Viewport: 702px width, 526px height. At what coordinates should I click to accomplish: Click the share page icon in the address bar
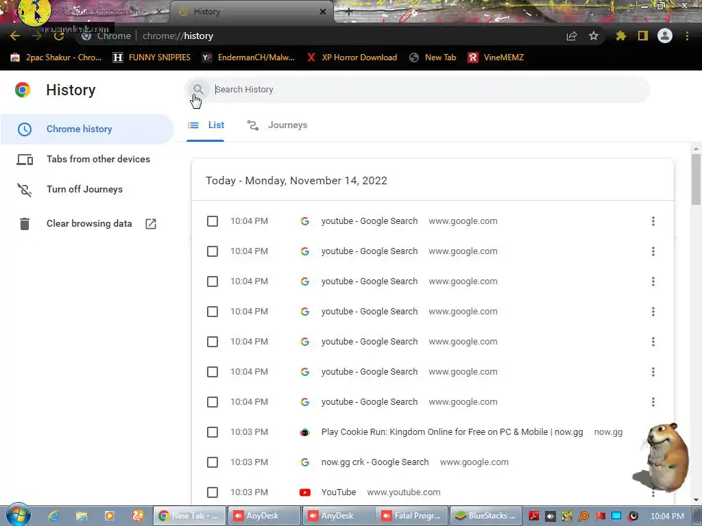(572, 36)
